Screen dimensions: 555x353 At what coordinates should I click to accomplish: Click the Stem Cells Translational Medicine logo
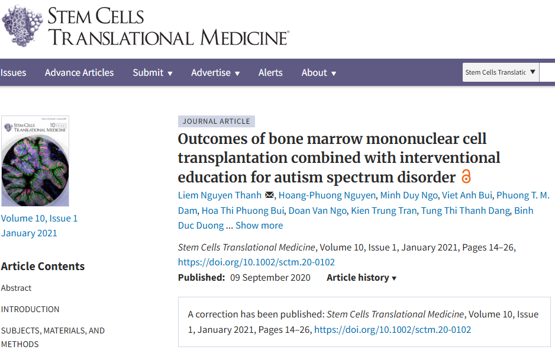(x=145, y=27)
